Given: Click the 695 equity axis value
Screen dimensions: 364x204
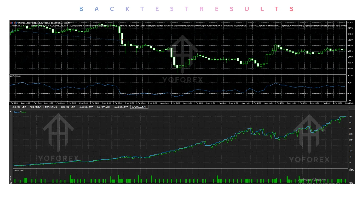Looking at the screenshot, I should point(350,163).
